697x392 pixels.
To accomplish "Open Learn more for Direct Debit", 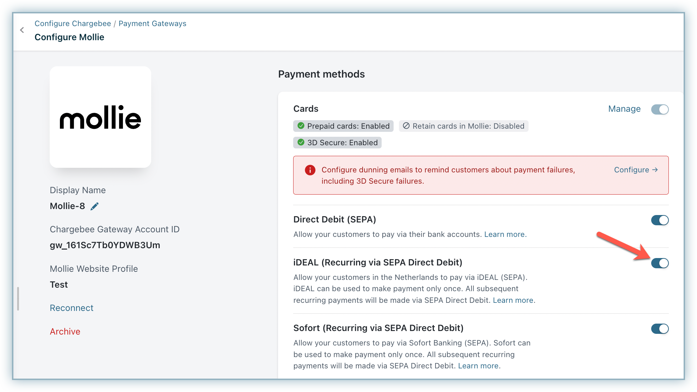I will tap(504, 234).
